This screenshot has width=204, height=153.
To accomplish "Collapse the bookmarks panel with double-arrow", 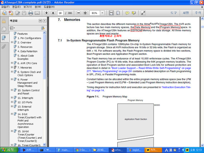I will tap(40, 21).
